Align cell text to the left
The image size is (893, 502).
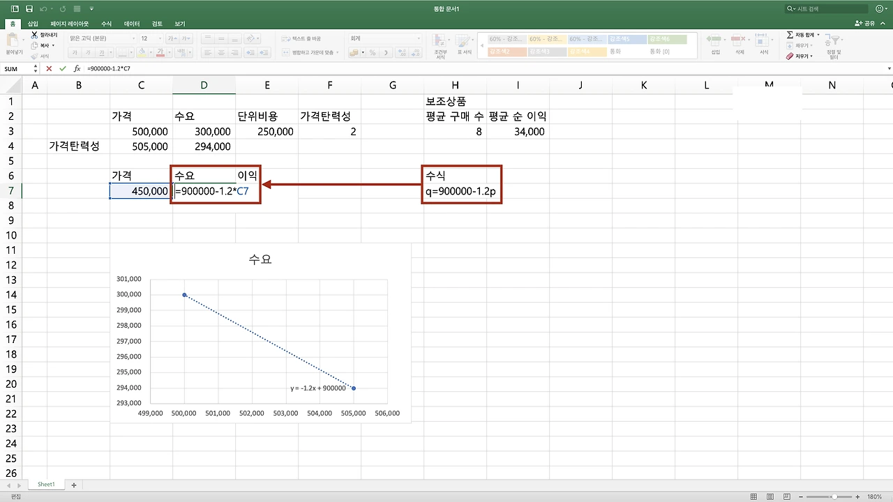tap(208, 52)
